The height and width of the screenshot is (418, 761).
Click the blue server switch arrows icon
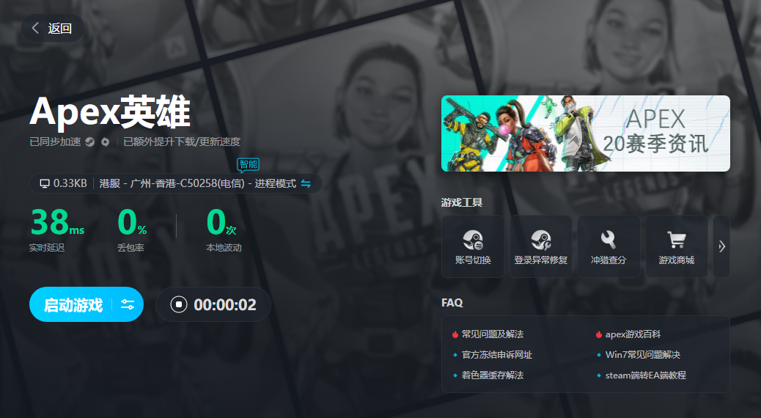306,183
